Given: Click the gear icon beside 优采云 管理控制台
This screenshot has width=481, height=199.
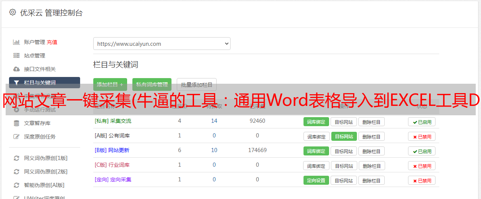Looking at the screenshot, I should click(x=12, y=12).
